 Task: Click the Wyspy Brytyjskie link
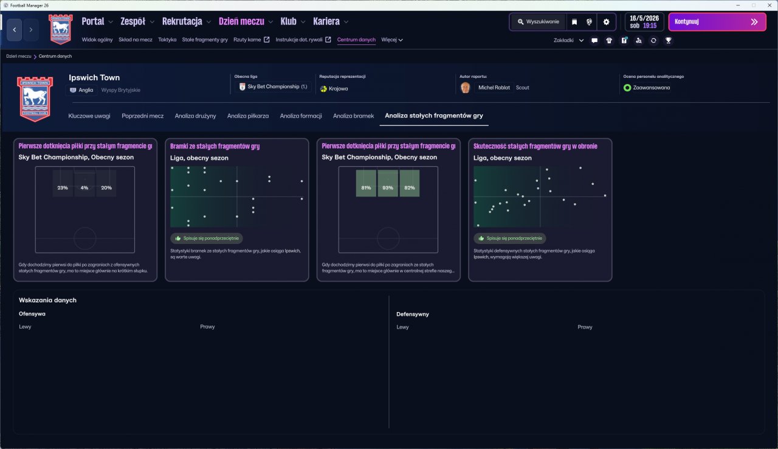coord(121,90)
